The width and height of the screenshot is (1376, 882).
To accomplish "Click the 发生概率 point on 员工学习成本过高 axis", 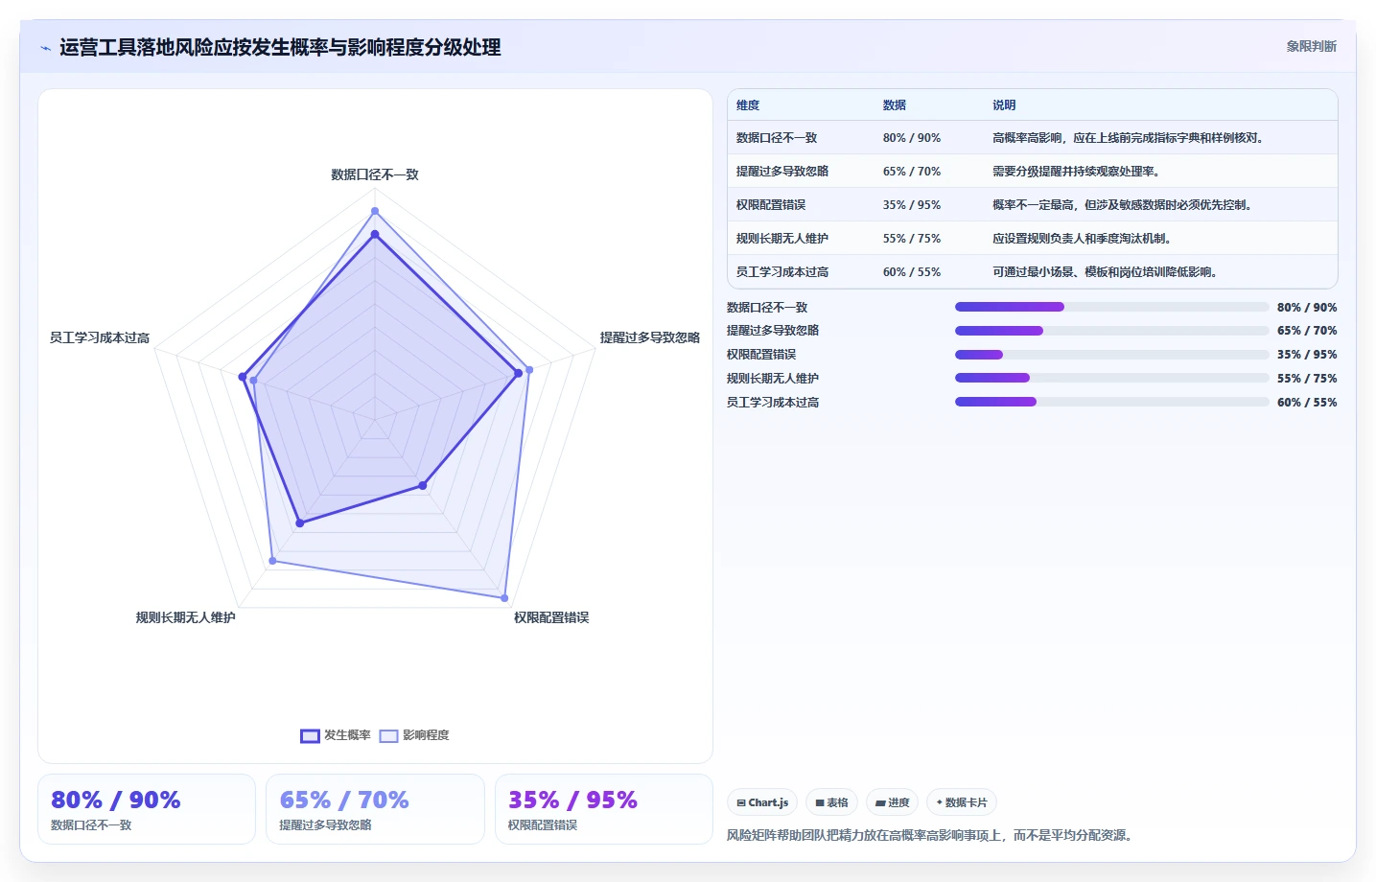I will click(243, 377).
